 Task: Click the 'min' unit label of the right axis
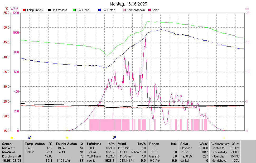(247, 9)
